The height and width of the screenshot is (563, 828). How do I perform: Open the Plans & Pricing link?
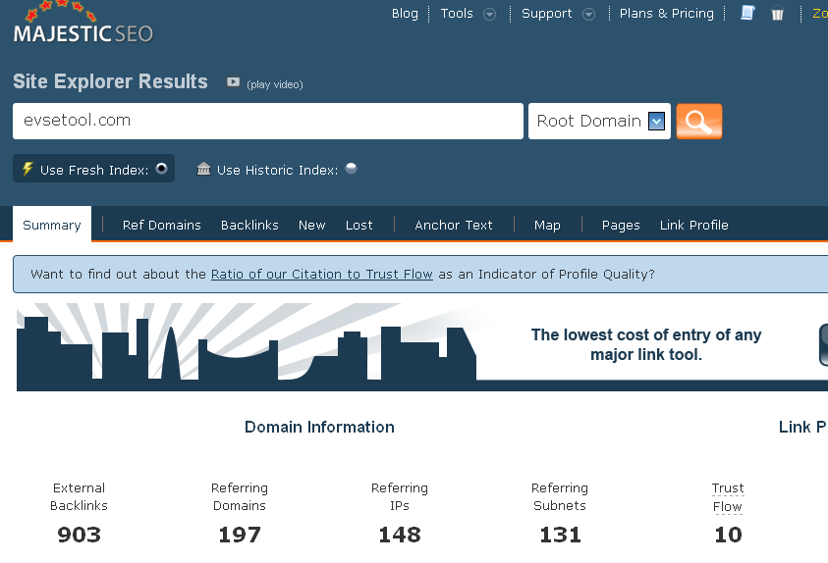(x=666, y=14)
